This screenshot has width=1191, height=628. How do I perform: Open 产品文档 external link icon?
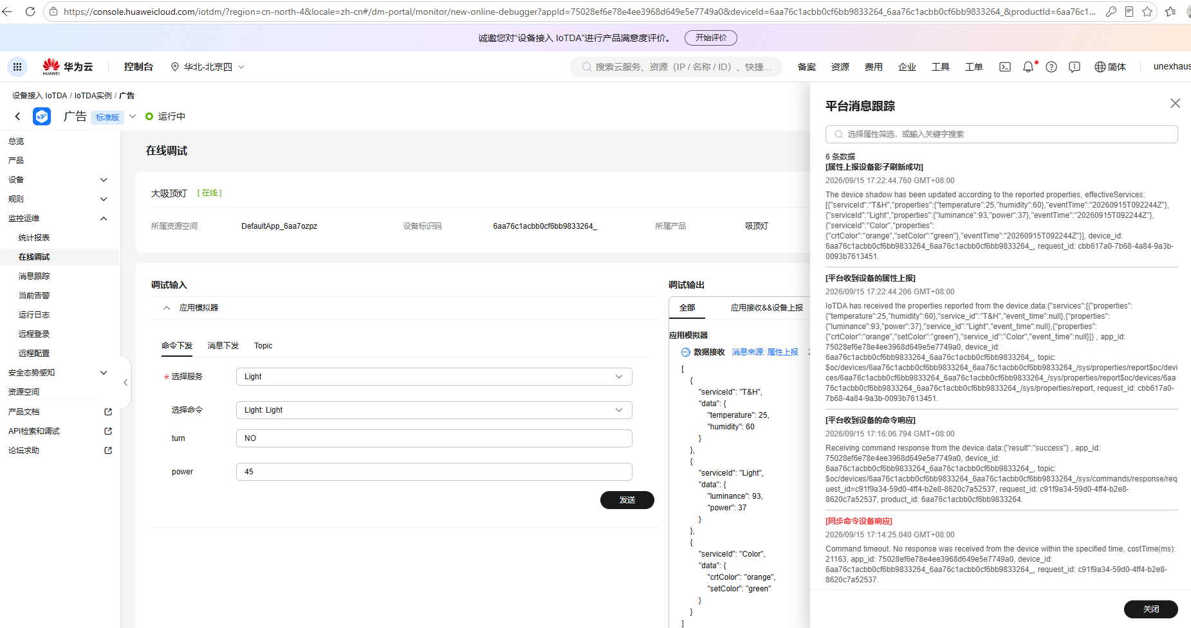click(108, 412)
